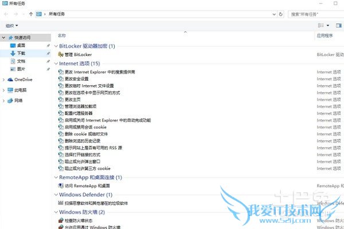Open 允许应用通过 Windows 防火墙
344x229 pixels.
pyautogui.click(x=92, y=227)
